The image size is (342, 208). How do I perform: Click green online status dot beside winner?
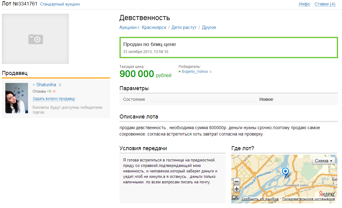click(x=180, y=72)
